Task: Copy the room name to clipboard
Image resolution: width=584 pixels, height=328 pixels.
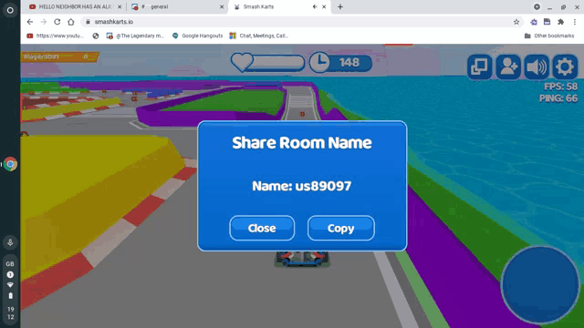Action: coord(340,228)
